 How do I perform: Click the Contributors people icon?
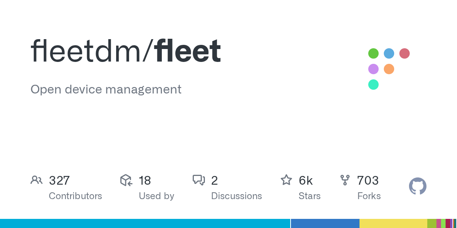point(37,180)
